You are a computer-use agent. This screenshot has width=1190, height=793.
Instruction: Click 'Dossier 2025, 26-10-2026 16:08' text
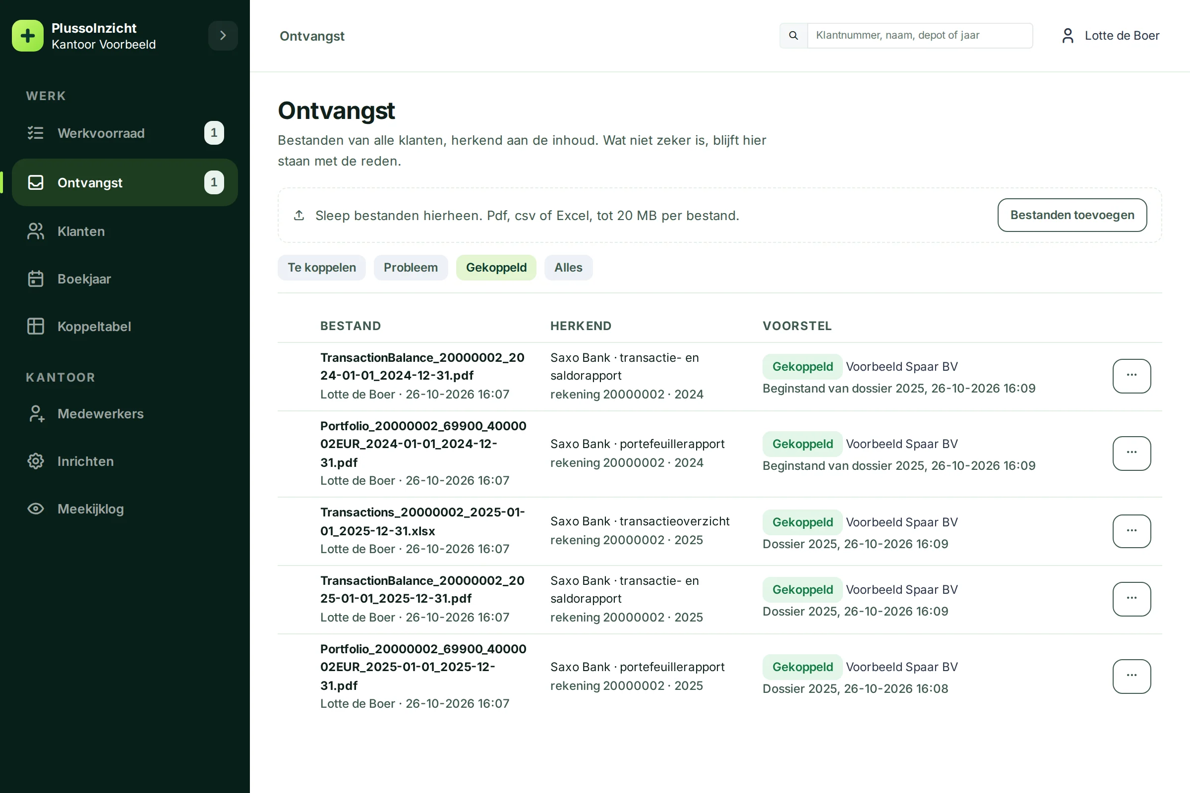[x=855, y=688]
